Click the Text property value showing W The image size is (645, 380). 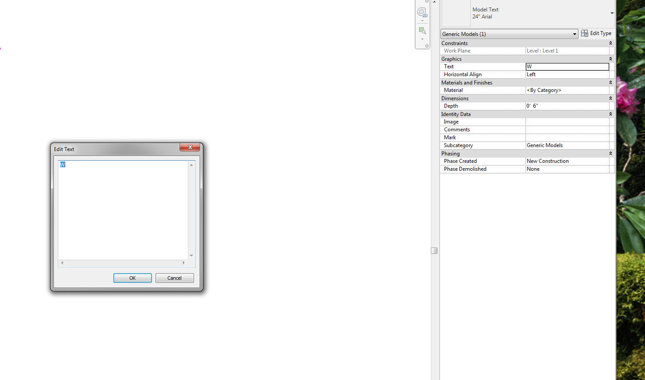(x=567, y=67)
